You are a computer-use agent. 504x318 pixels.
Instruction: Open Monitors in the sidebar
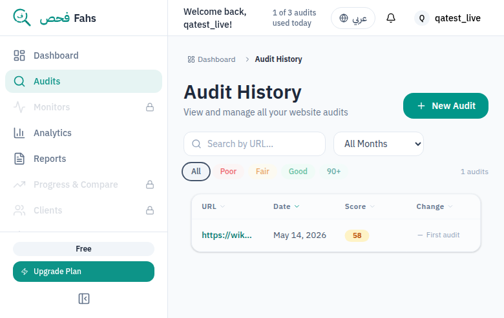tap(83, 107)
